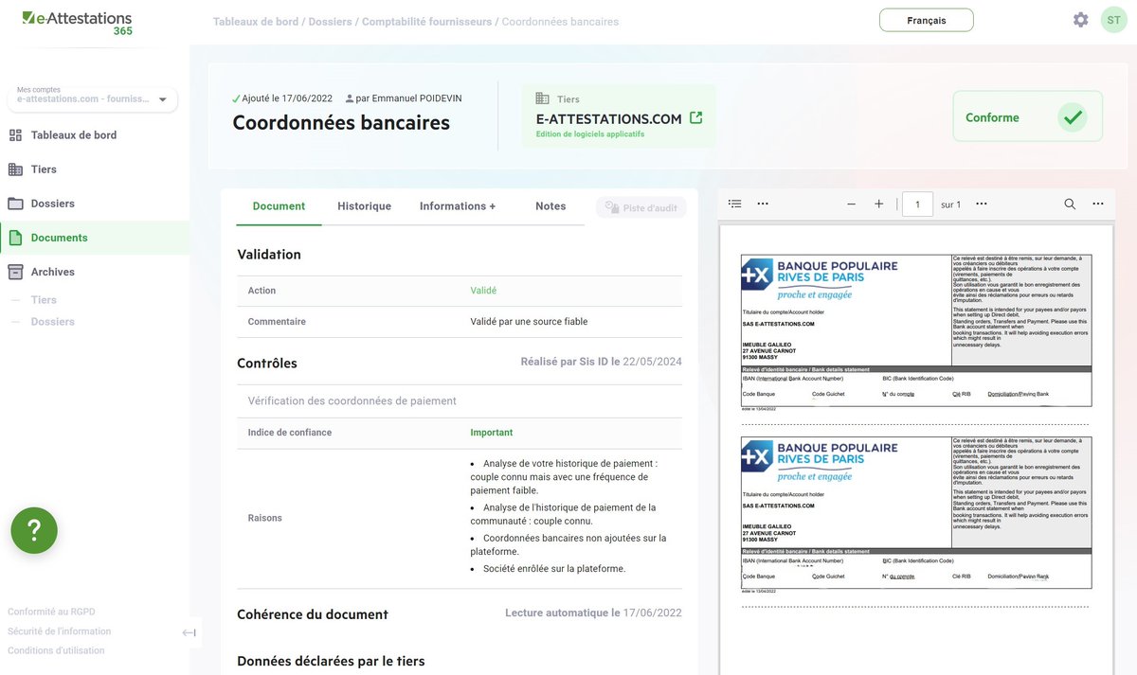Click the Conforme green check icon
Image resolution: width=1137 pixels, height=675 pixels.
pyautogui.click(x=1073, y=117)
